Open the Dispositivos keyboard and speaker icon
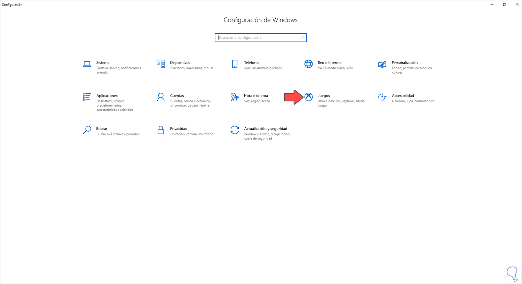The width and height of the screenshot is (522, 284). tap(161, 64)
